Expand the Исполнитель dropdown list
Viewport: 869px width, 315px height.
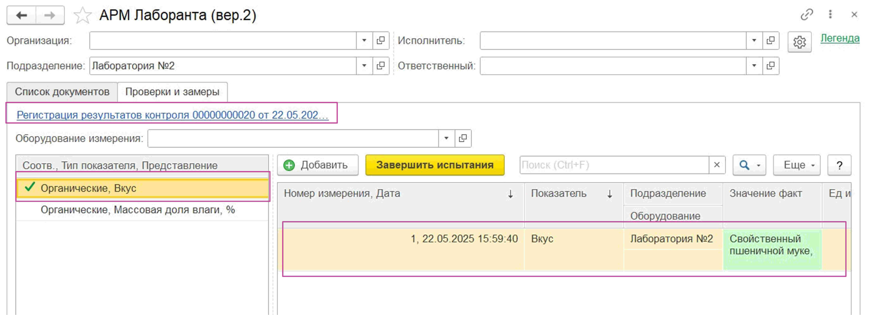point(754,41)
